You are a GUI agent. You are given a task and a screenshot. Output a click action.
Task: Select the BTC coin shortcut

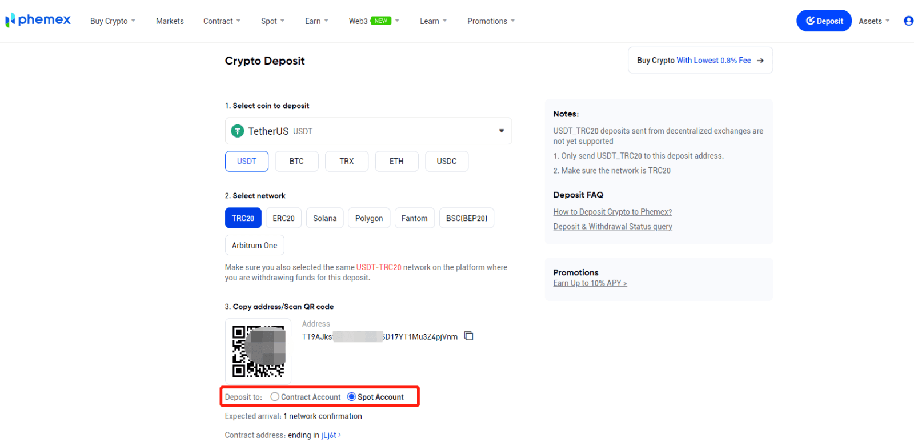tap(296, 162)
